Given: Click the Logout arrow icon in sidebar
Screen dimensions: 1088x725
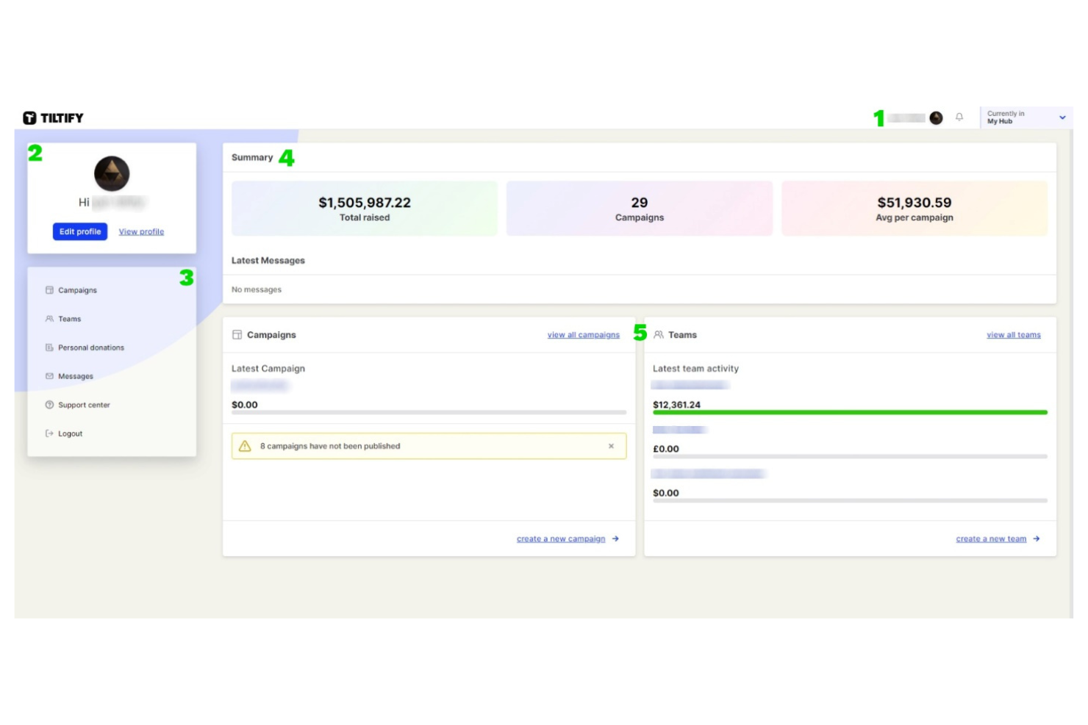Looking at the screenshot, I should 49,433.
